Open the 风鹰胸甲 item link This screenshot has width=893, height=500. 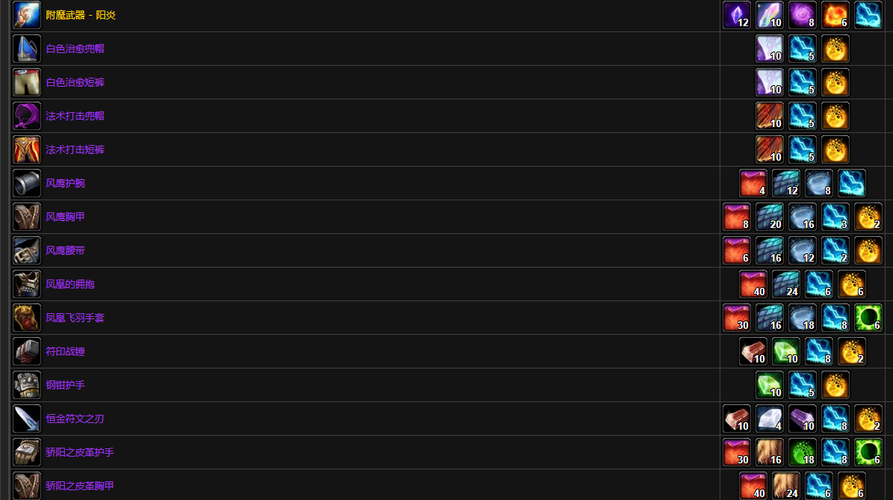pyautogui.click(x=65, y=217)
